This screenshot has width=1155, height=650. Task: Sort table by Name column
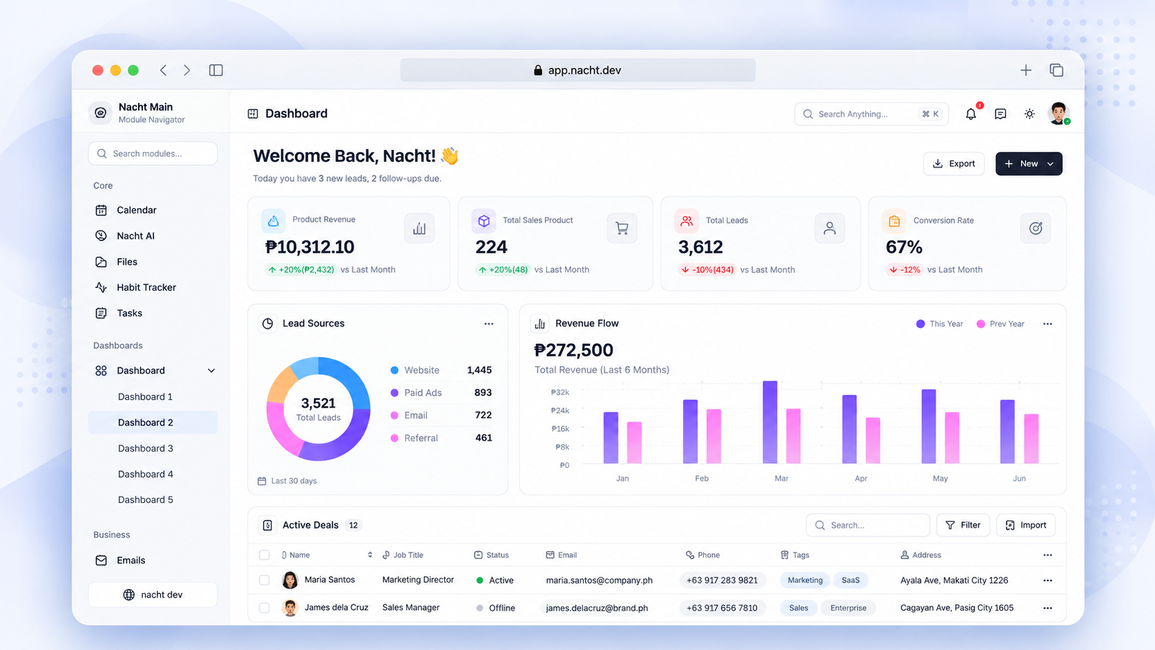pyautogui.click(x=370, y=555)
